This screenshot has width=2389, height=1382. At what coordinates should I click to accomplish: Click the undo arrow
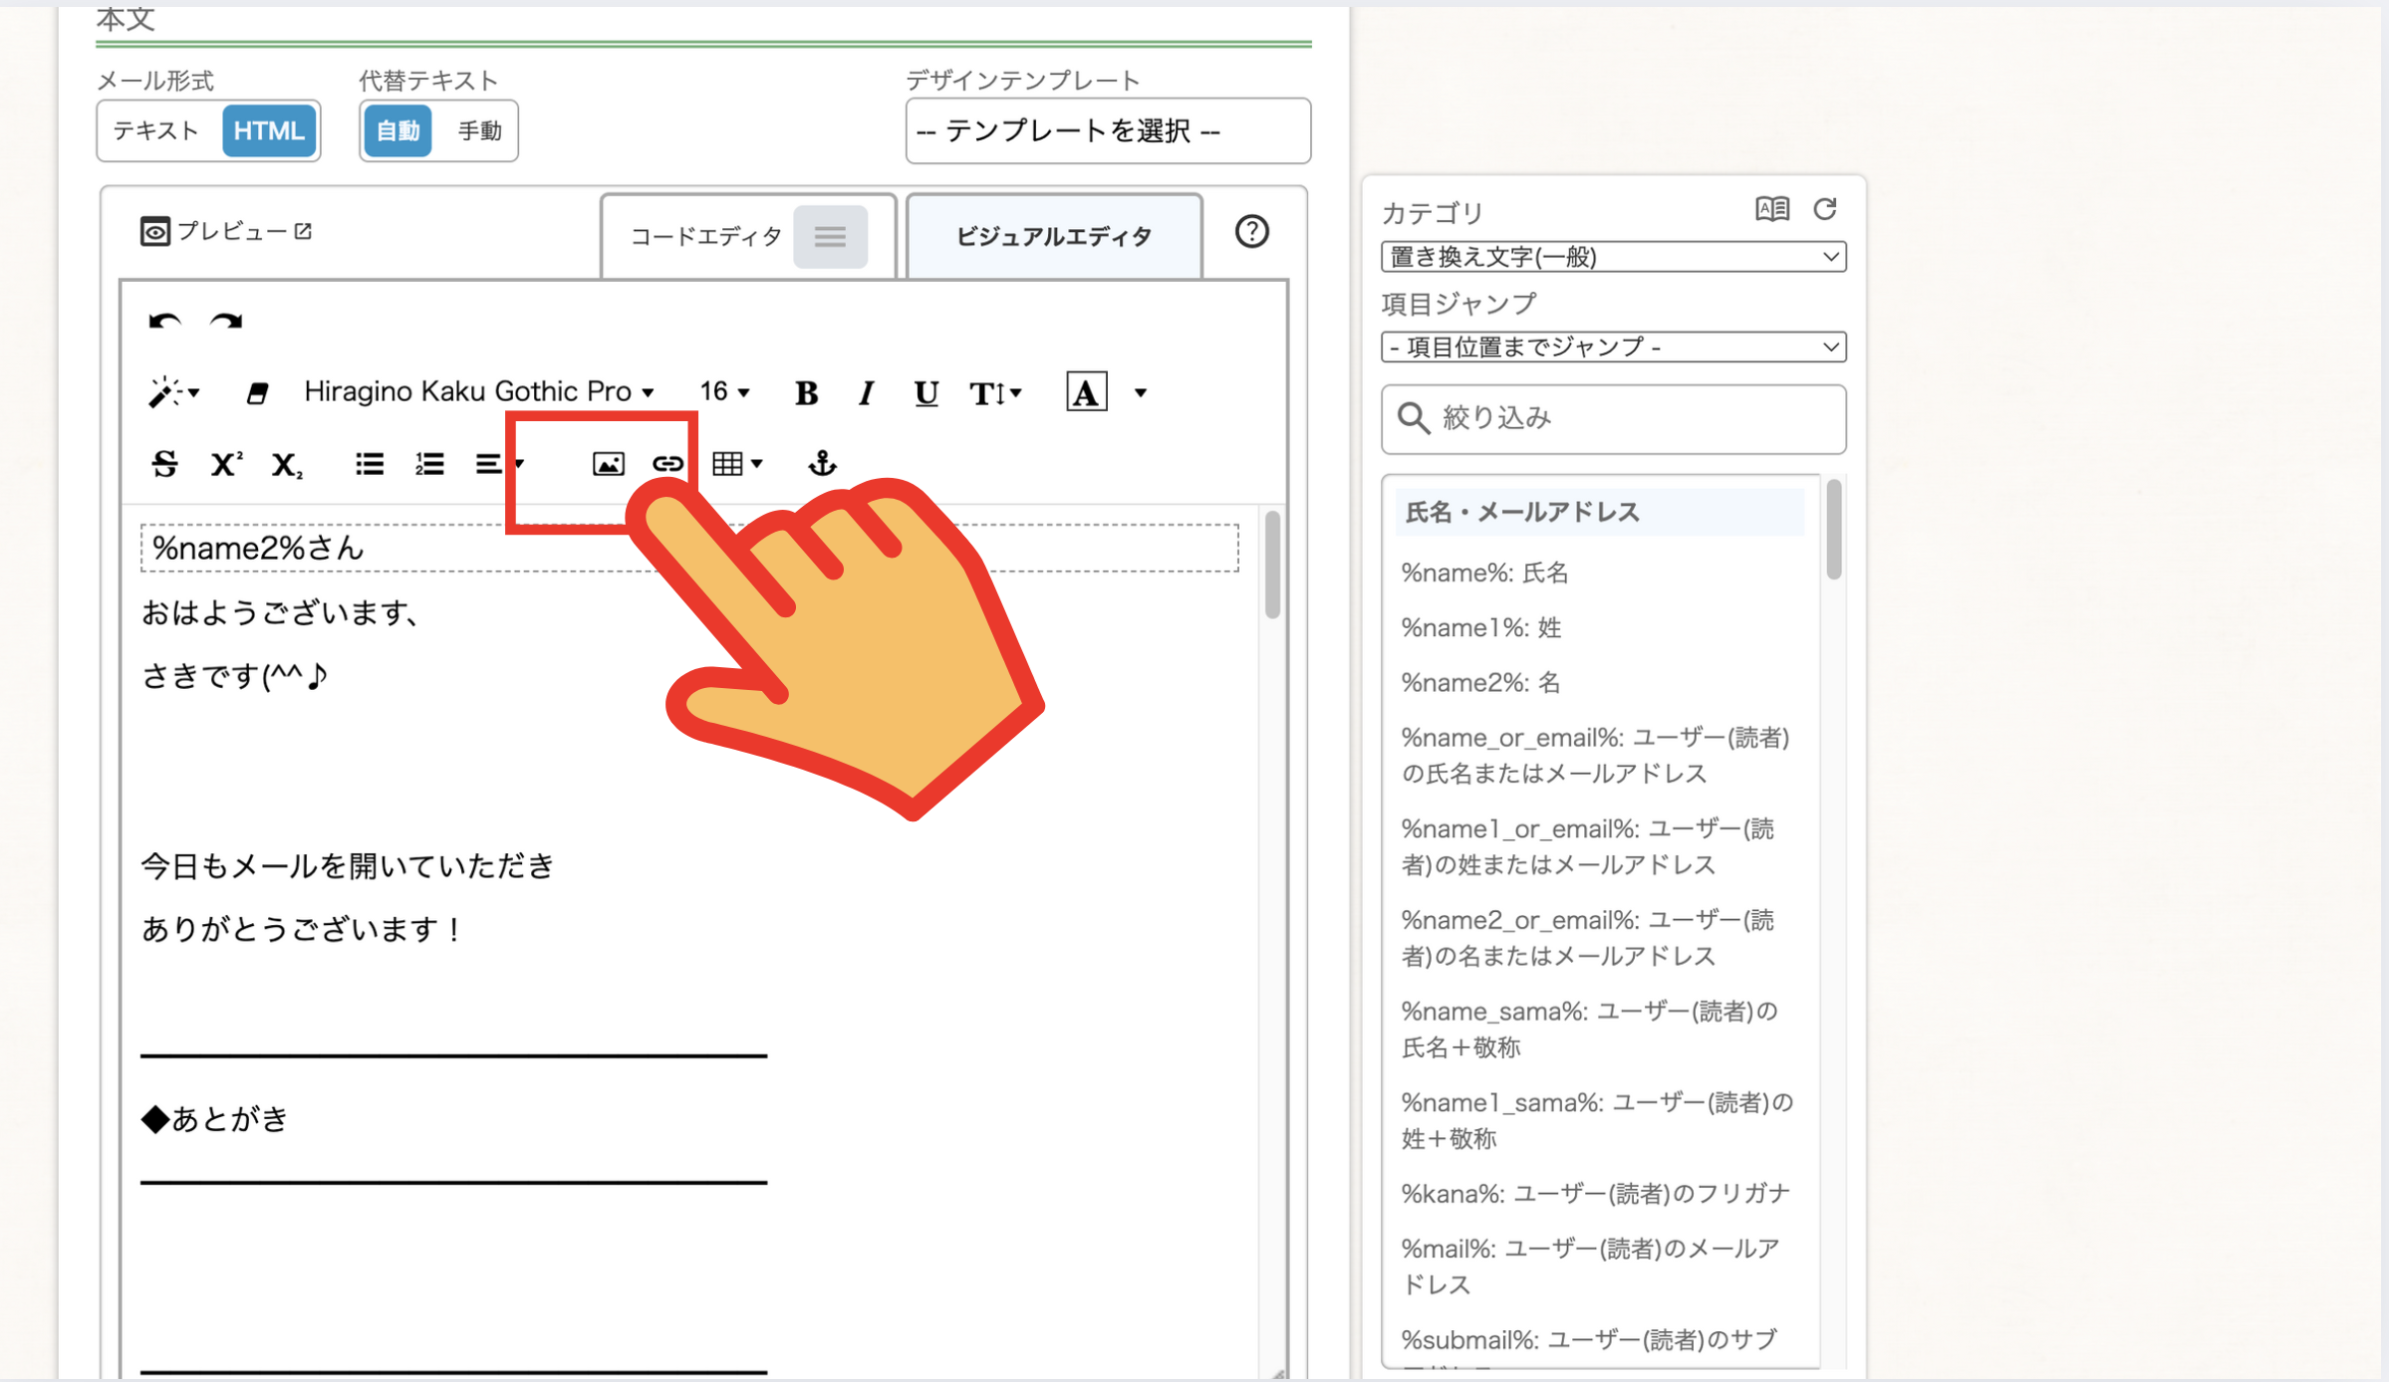click(x=164, y=322)
